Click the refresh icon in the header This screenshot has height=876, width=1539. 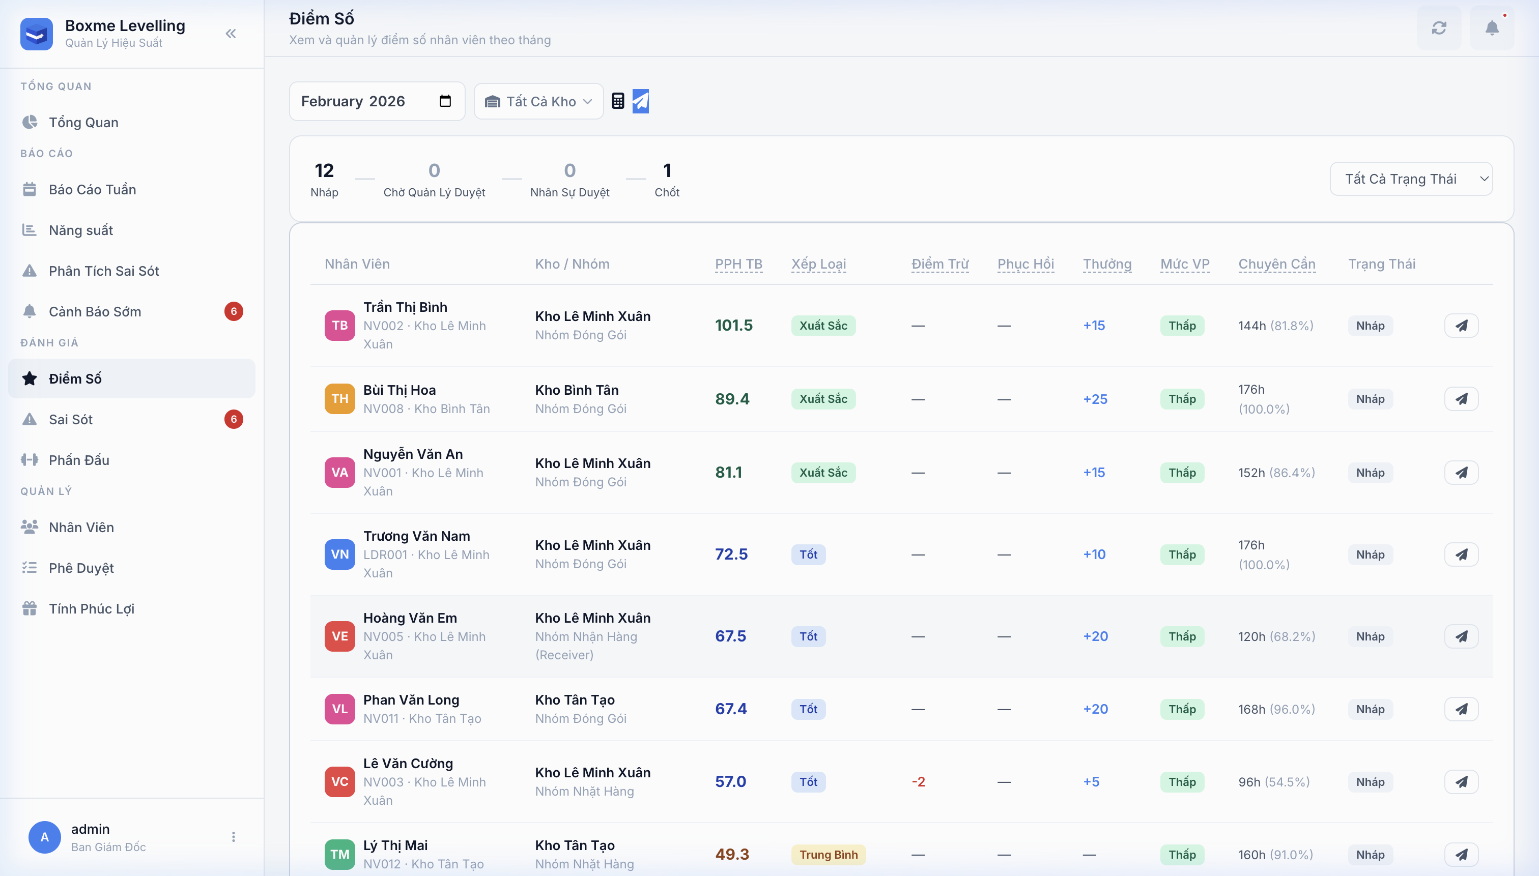[1438, 28]
